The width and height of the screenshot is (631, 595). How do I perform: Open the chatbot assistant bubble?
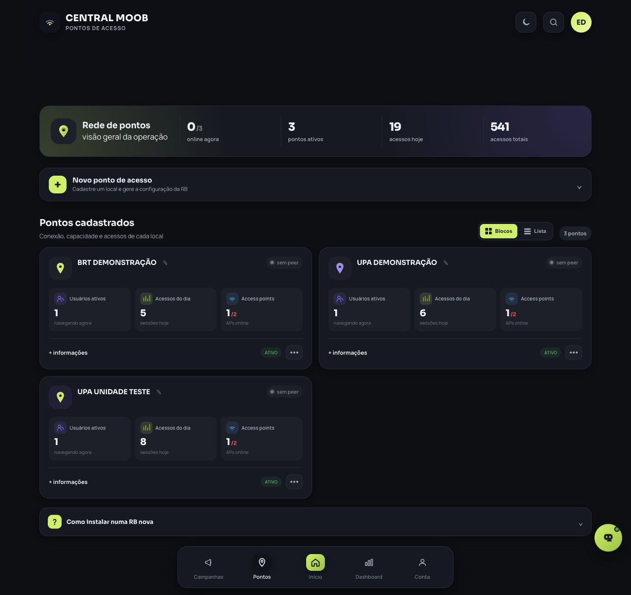608,538
